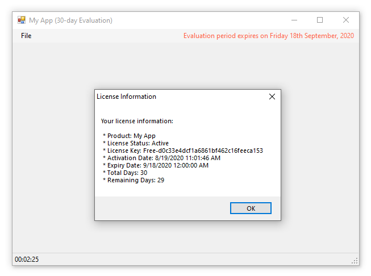Screen dimensions: 371x276
Task: Click the Total Days: 30 line
Action: point(125,173)
